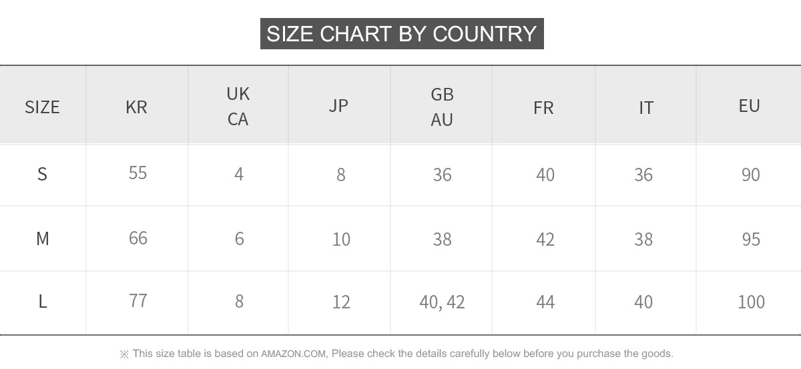801x369 pixels.
Task: Select the EU column header
Action: pyautogui.click(x=750, y=105)
